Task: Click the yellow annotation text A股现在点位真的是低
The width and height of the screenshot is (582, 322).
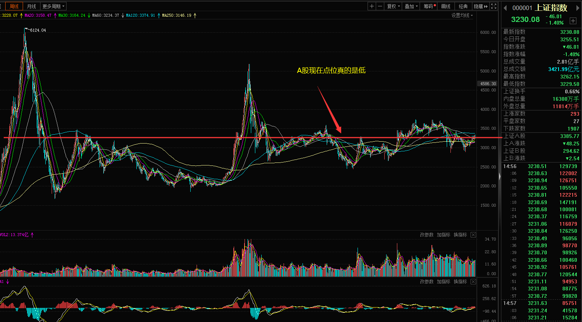Action: [x=331, y=70]
